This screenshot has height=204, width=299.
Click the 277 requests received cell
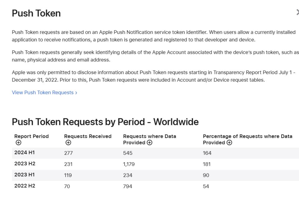click(x=68, y=153)
